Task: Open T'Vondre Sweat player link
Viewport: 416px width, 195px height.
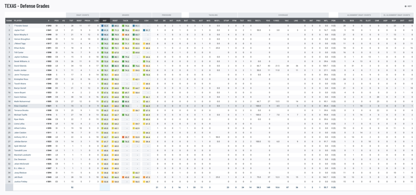Action: point(21,26)
